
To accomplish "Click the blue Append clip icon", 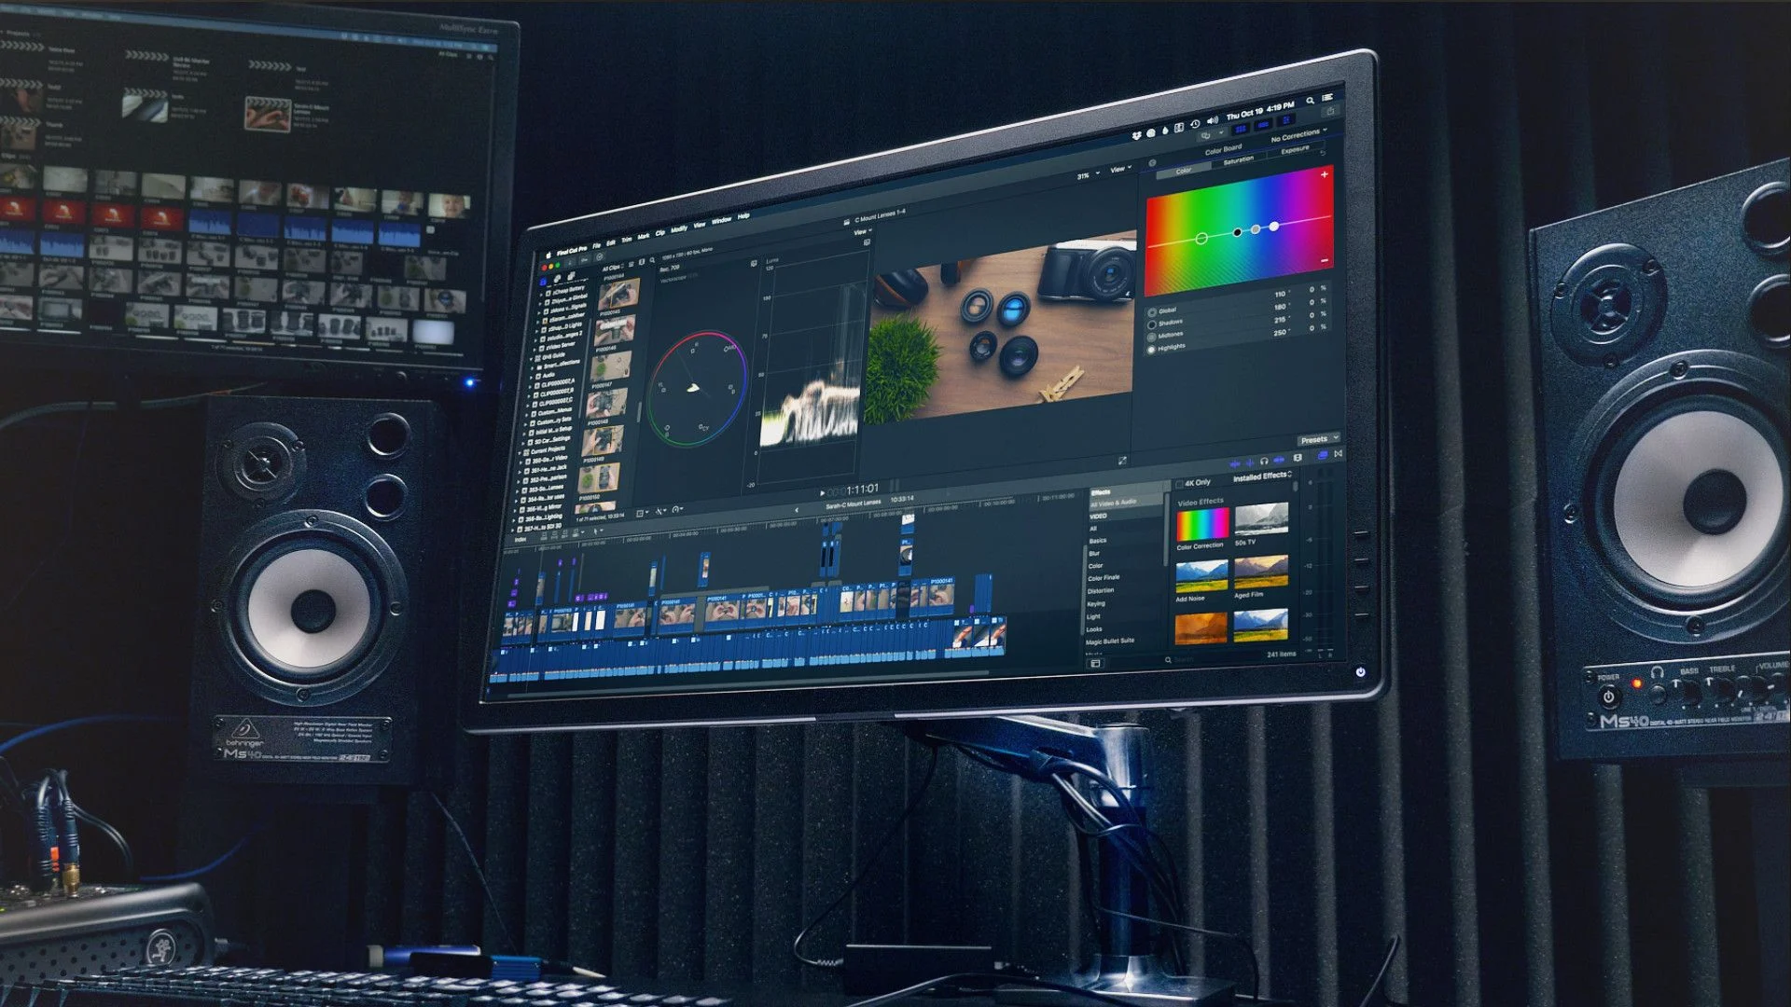I will tap(1249, 462).
